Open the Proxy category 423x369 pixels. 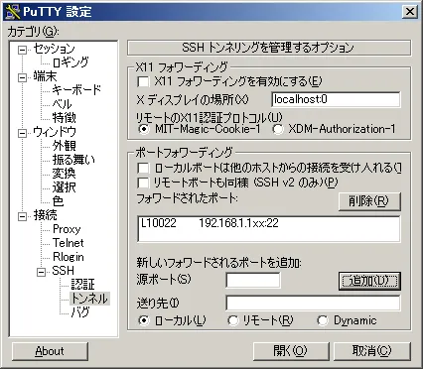click(x=67, y=229)
